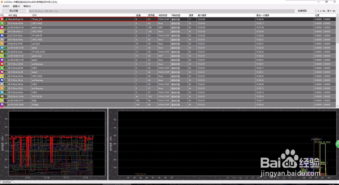Viewport: 339px width, 185px height.
Task: Select the inSSIDer tab at the bottom
Action: (x=7, y=182)
